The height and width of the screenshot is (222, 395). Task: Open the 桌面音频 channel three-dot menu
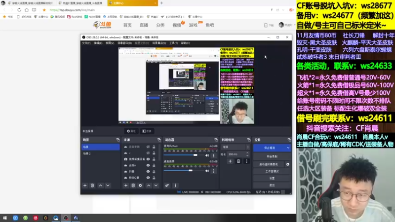pos(214,171)
